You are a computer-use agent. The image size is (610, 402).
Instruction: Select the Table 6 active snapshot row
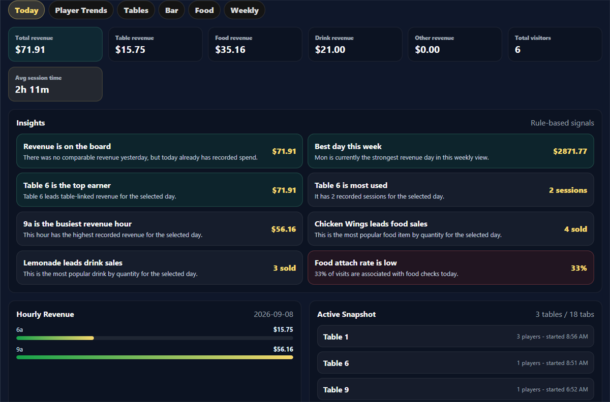pos(455,363)
